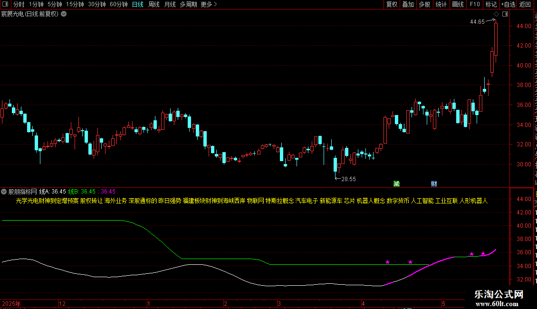The width and height of the screenshot is (537, 309).
Task: Click the 新能源车 concept tag
Action: pos(331,201)
